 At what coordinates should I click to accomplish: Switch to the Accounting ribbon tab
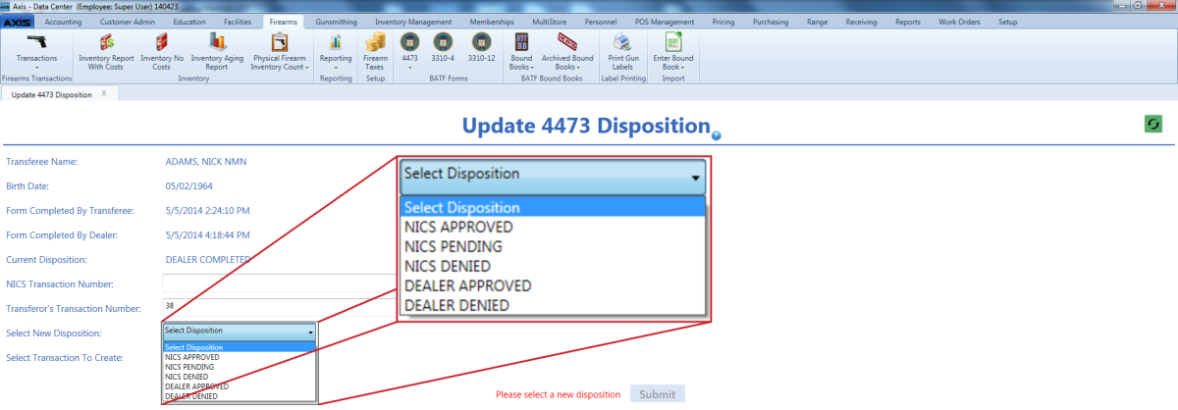(64, 21)
